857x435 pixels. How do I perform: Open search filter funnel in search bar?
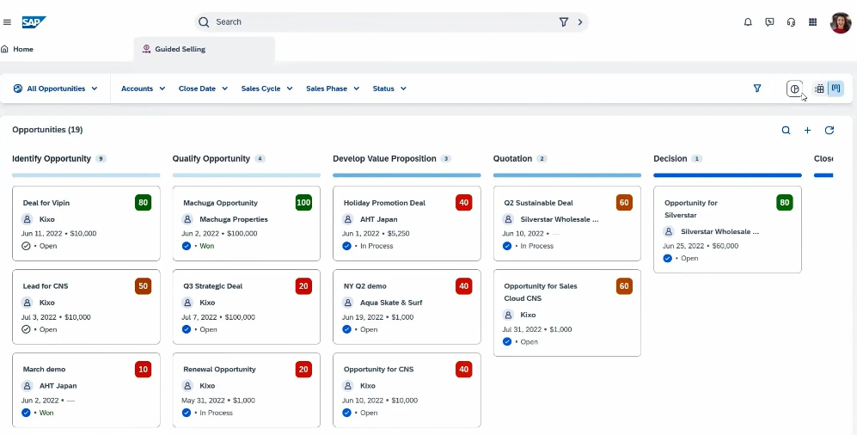click(x=564, y=21)
